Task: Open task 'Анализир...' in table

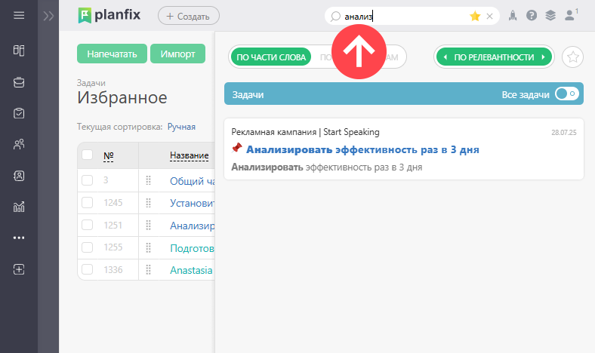Action: [192, 226]
